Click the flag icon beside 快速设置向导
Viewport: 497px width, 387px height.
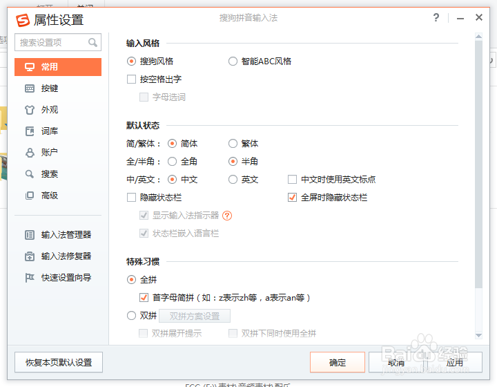pos(30,278)
